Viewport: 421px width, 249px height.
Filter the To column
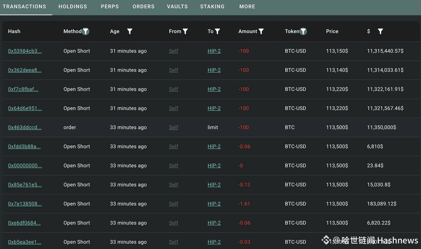click(x=218, y=32)
